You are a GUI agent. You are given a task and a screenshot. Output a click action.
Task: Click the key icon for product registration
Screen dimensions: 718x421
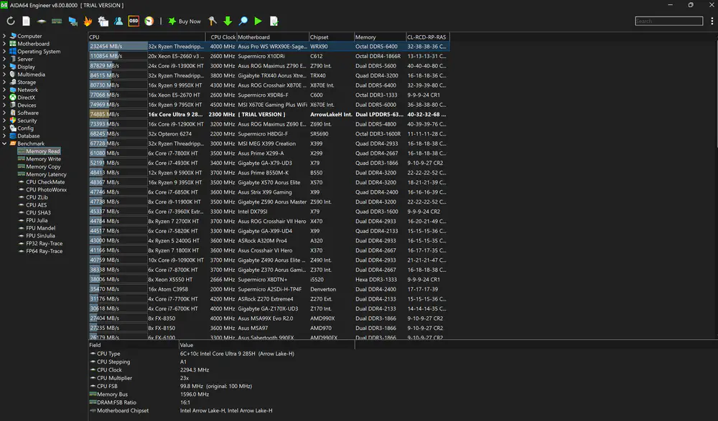tap(212, 22)
